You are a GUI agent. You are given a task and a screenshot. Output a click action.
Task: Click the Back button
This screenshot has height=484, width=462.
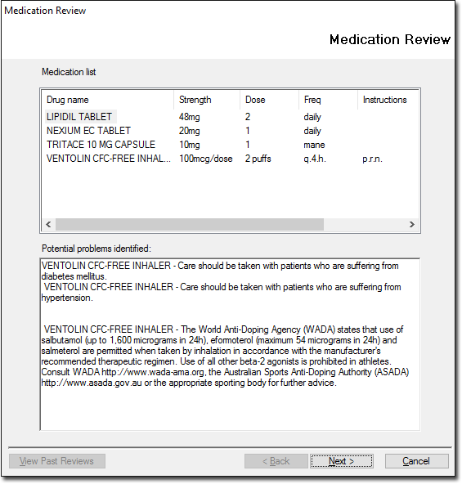point(276,461)
